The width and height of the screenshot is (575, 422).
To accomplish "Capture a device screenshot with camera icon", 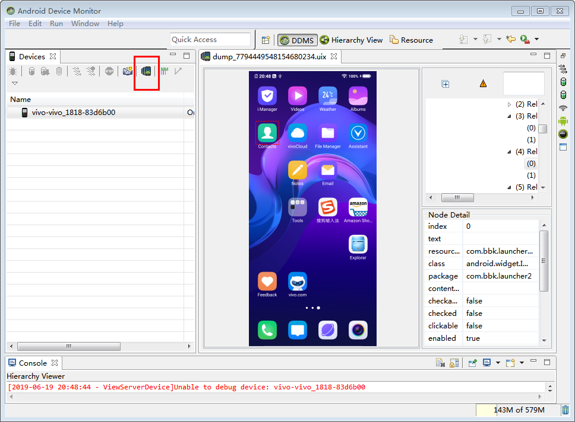I will pos(127,71).
